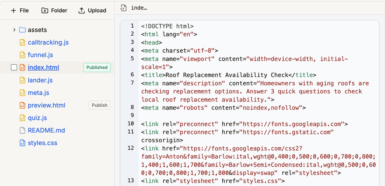The width and height of the screenshot is (385, 186).
Task: Create a new Folder
Action: (x=54, y=10)
